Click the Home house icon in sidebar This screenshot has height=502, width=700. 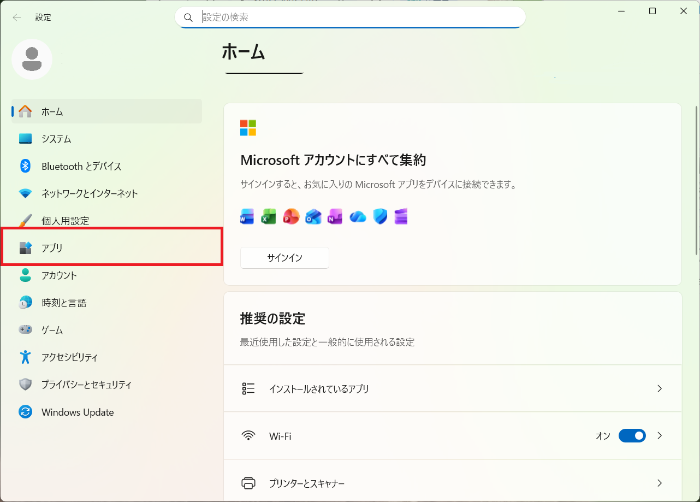25,111
